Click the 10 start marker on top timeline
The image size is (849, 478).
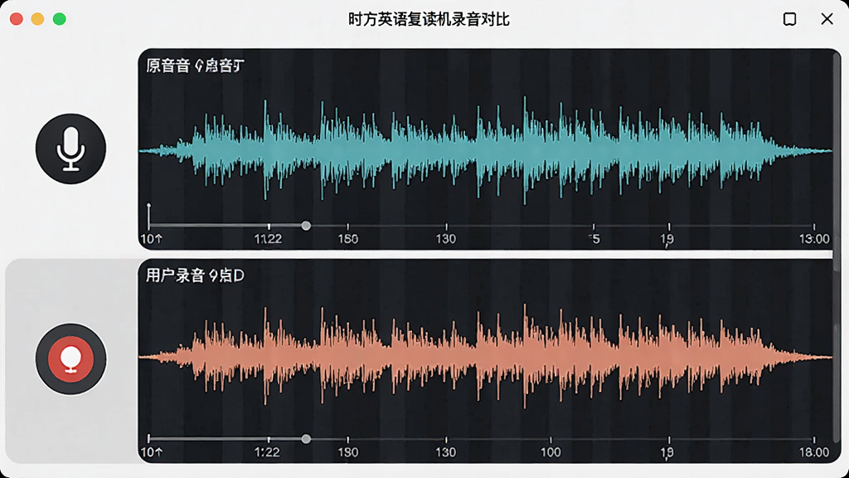(151, 238)
